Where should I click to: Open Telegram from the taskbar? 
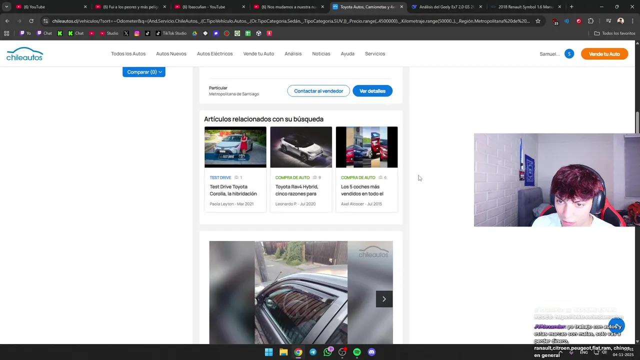click(313, 352)
